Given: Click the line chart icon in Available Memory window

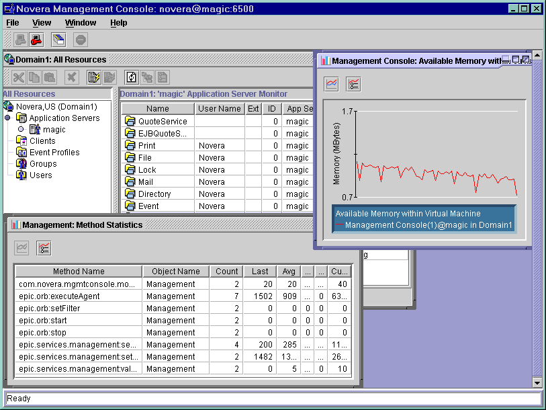Looking at the screenshot, I should (331, 85).
